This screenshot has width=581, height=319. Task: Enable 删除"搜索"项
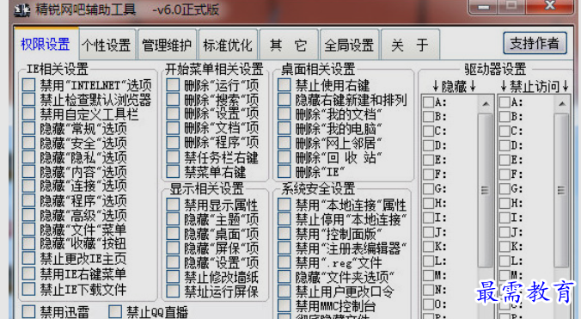click(x=173, y=99)
